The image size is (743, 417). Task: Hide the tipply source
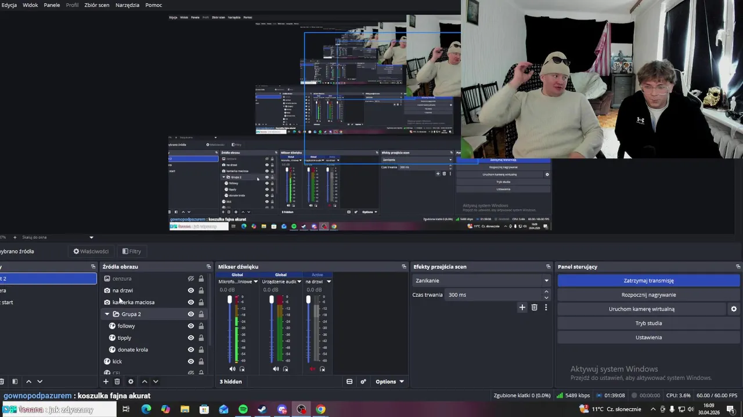point(190,338)
